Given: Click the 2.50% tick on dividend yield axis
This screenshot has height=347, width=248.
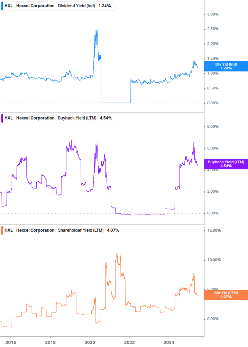Looking at the screenshot, I should 213,29.
